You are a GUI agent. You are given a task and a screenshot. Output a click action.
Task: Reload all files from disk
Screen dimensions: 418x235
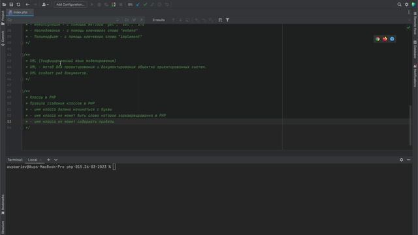pyautogui.click(x=18, y=5)
